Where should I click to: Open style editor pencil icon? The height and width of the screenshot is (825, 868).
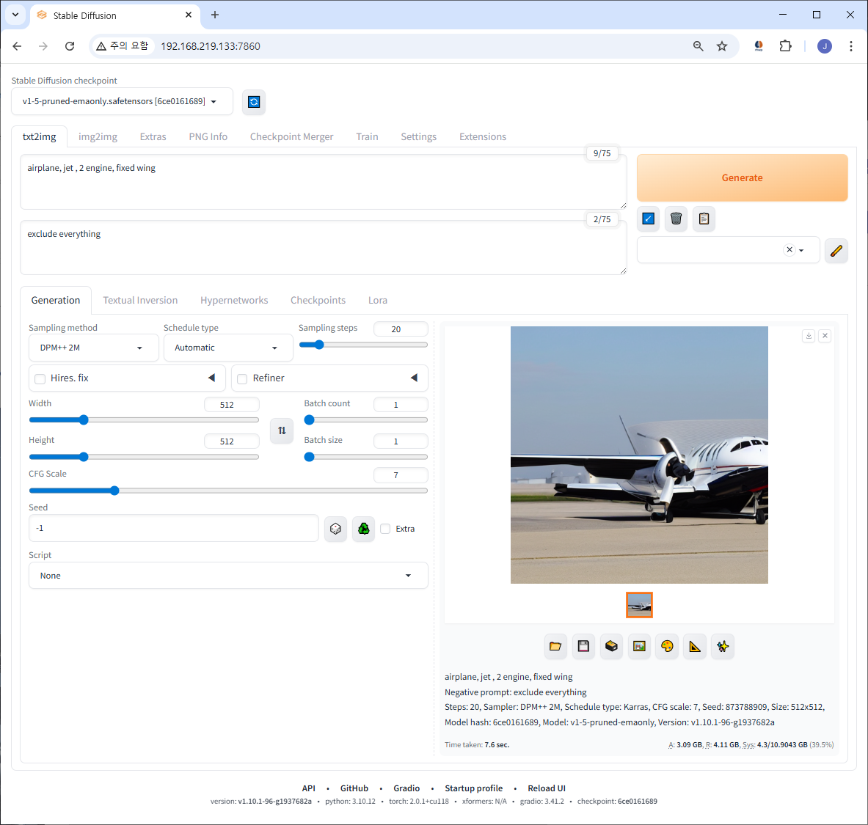tap(836, 251)
